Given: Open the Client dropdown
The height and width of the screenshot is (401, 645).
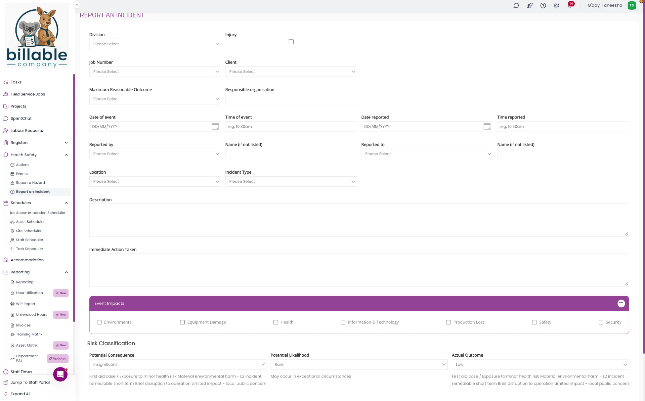Looking at the screenshot, I should pyautogui.click(x=291, y=72).
